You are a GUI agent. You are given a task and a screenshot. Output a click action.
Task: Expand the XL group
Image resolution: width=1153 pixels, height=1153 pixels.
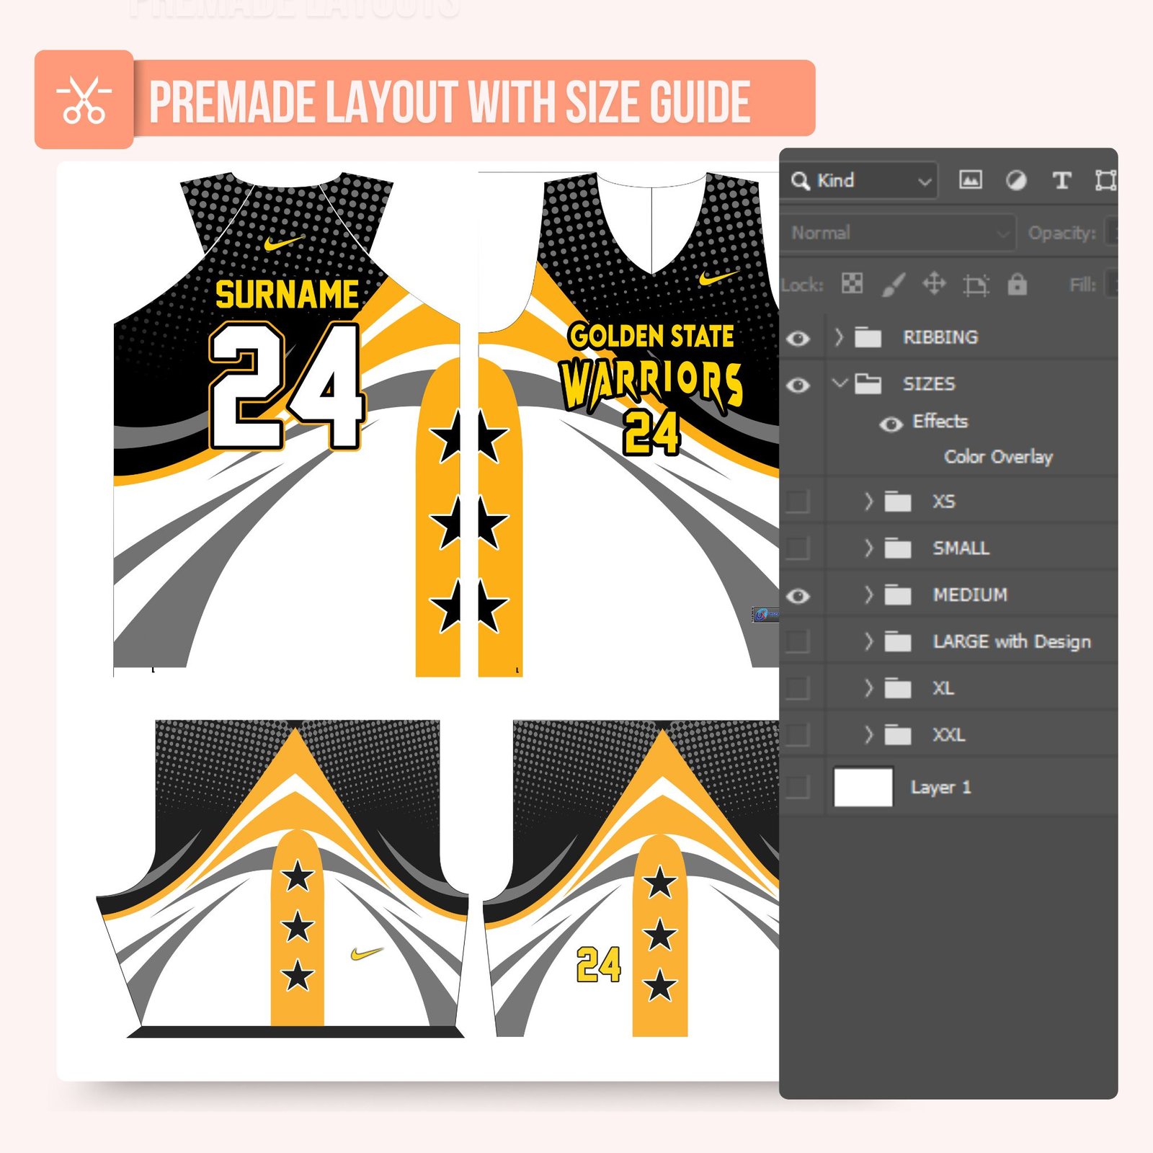coord(868,687)
